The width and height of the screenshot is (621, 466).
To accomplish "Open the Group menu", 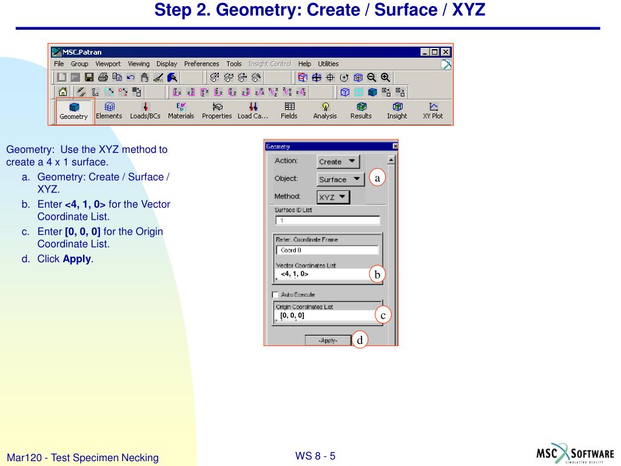I will 79,64.
